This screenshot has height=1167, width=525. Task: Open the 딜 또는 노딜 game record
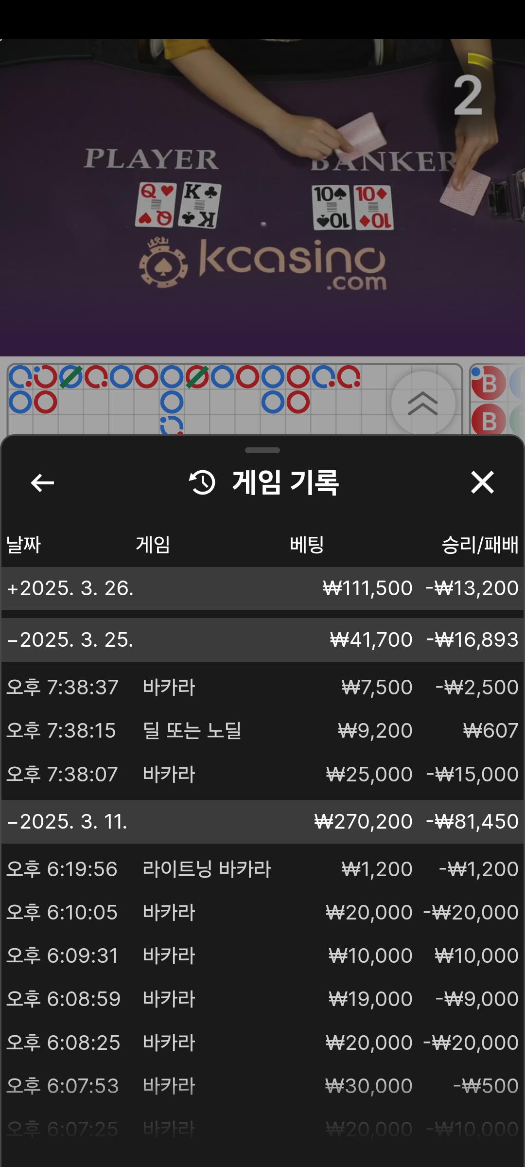[262, 730]
